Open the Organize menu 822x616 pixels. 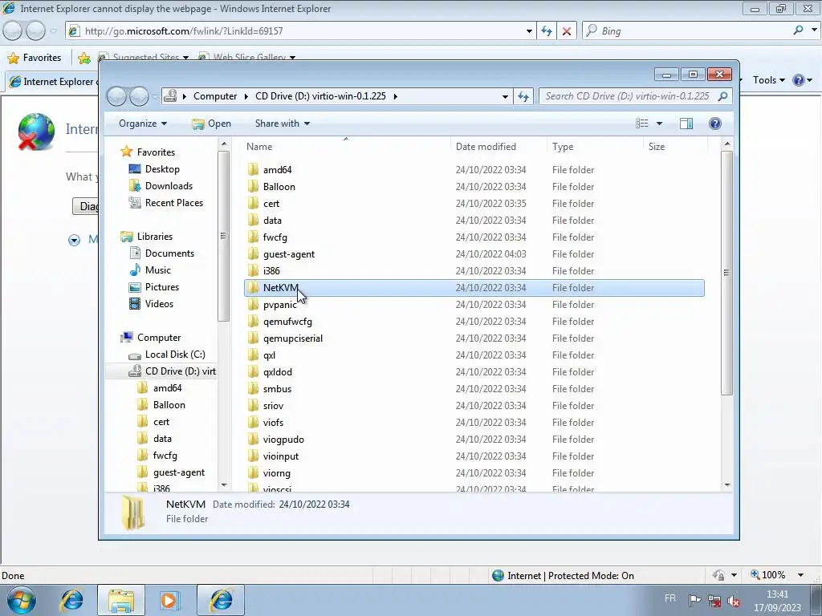[143, 123]
